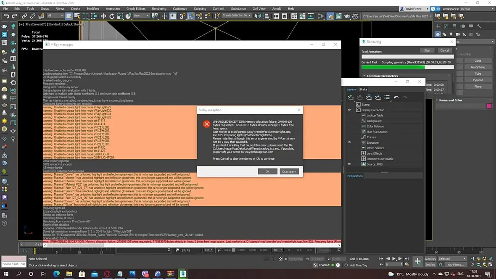Open the key mode Selected dropdown
Viewport: 496px width, 279px height.
click(452, 258)
